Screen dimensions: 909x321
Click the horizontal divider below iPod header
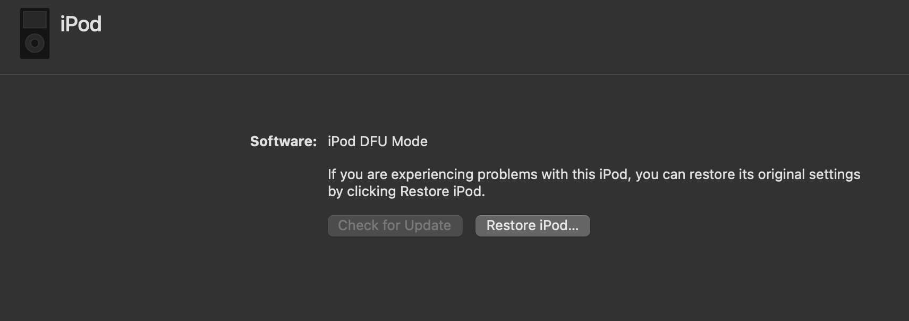(454, 74)
